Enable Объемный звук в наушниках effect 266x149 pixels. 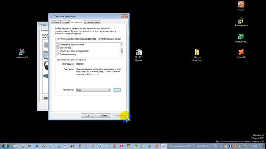coord(57,51)
